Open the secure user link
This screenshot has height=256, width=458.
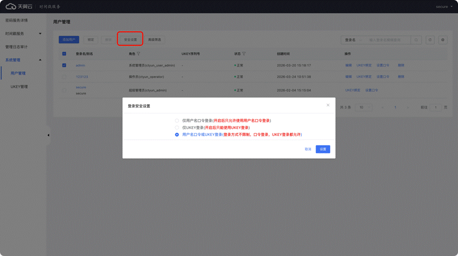click(81, 87)
